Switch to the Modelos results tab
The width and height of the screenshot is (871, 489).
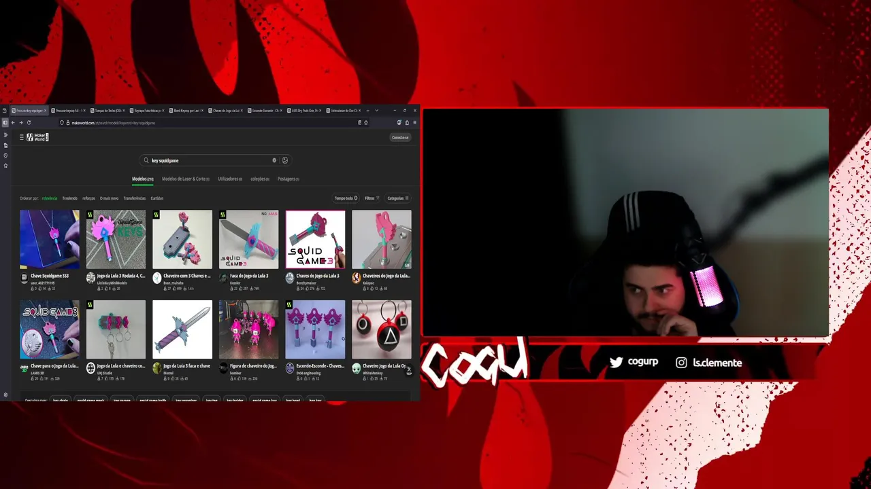142,179
